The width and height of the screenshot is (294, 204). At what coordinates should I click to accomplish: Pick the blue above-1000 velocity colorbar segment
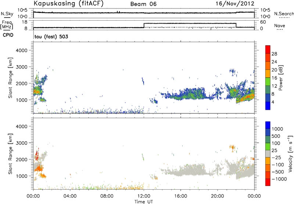click(x=268, y=125)
